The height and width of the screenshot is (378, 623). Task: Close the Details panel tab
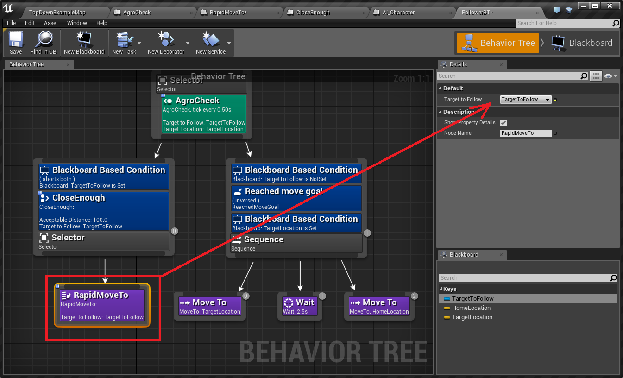(x=501, y=64)
